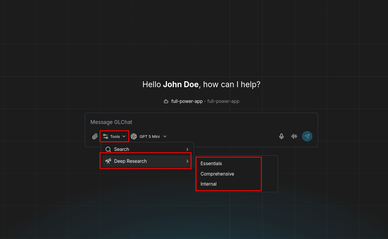This screenshot has width=388, height=239.
Task: Select Essentials research mode
Action: [x=211, y=164]
